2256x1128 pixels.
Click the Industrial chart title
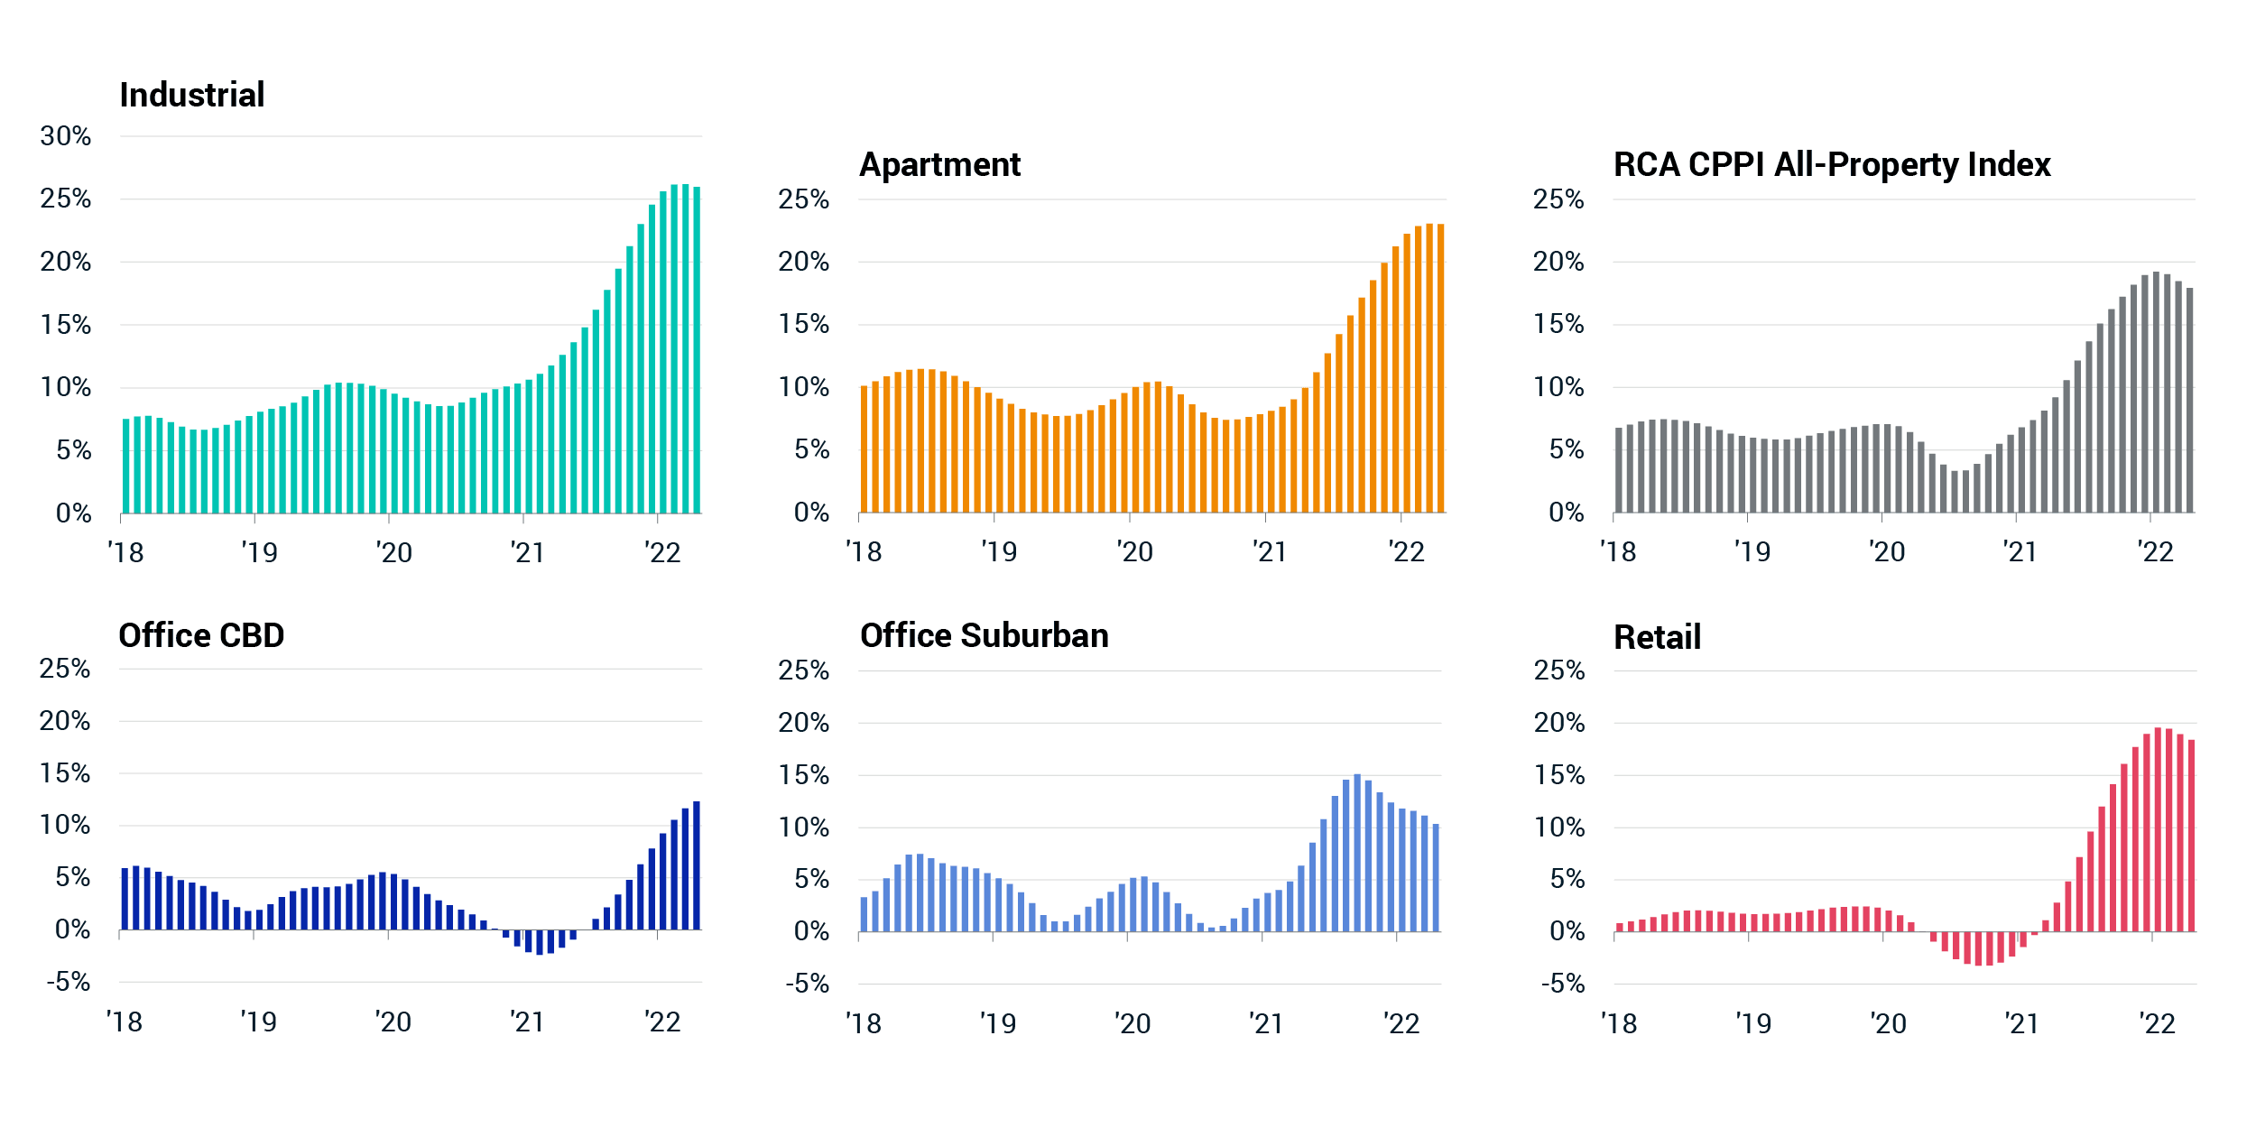[192, 95]
